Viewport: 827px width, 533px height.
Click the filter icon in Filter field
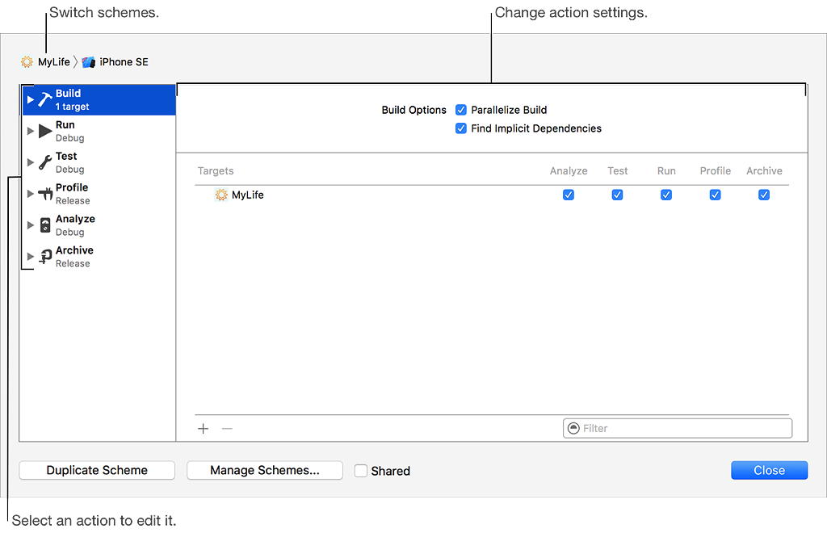point(573,429)
